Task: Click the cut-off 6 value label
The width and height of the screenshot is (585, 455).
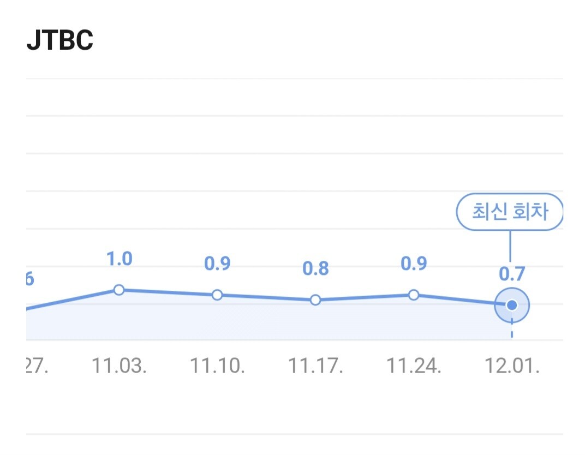Action: click(30, 279)
